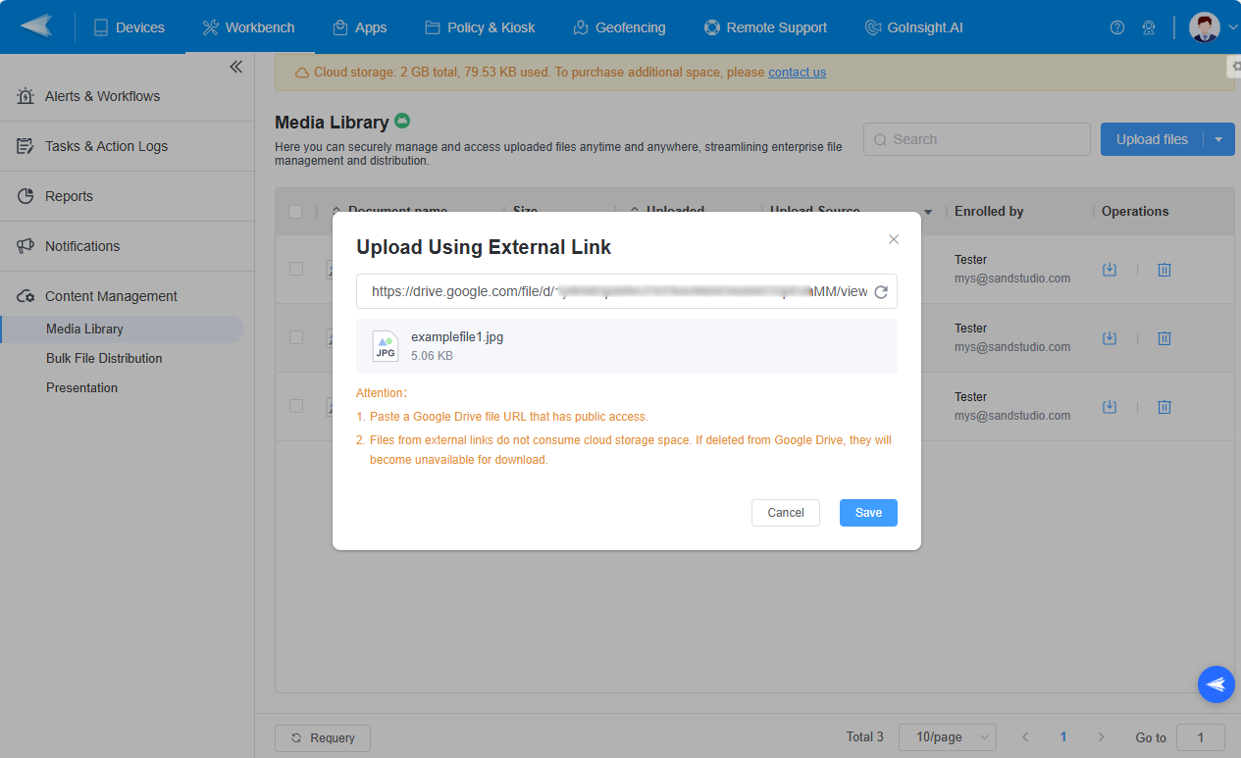Viewport: 1241px width, 758px height.
Task: Open the user profile avatar menu
Action: [1205, 27]
